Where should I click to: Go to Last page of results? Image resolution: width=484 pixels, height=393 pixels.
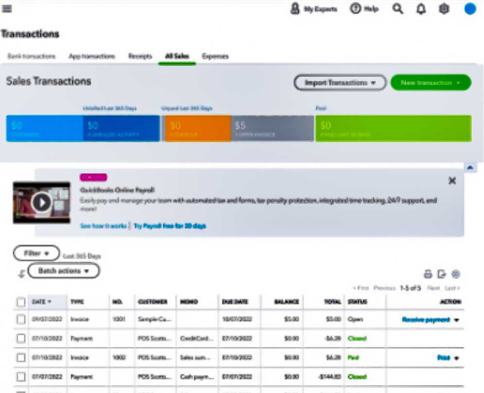[452, 288]
